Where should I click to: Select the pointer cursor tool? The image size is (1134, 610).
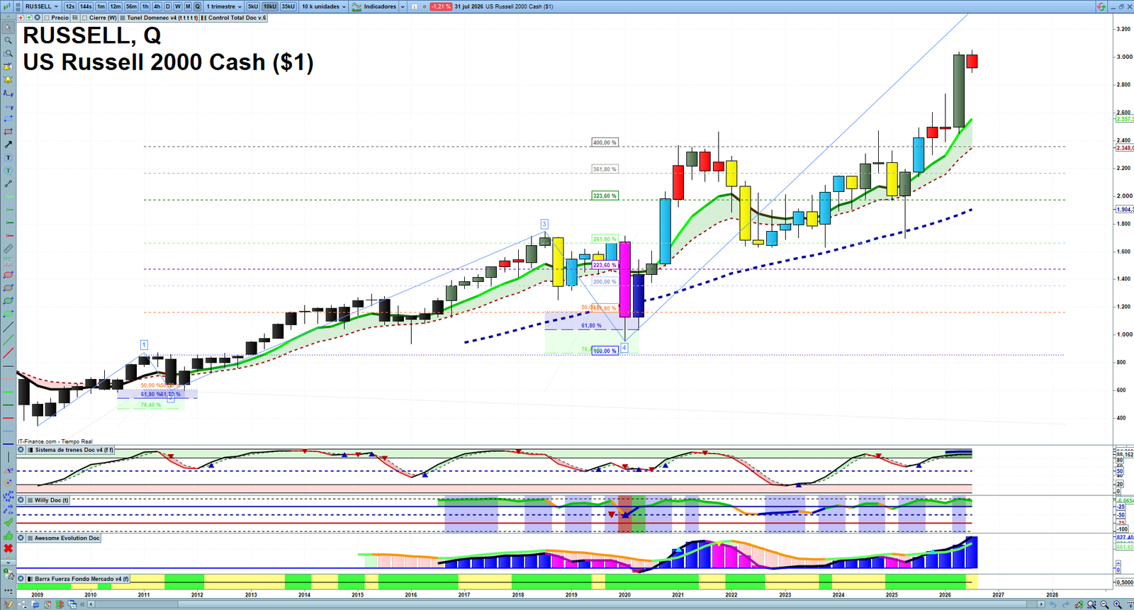[x=9, y=28]
